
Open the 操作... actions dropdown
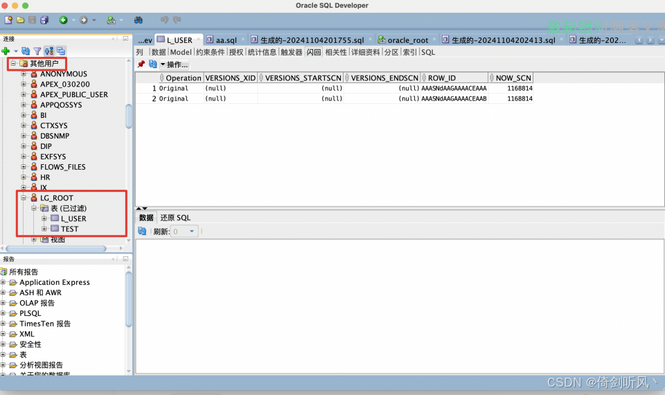pyautogui.click(x=175, y=64)
